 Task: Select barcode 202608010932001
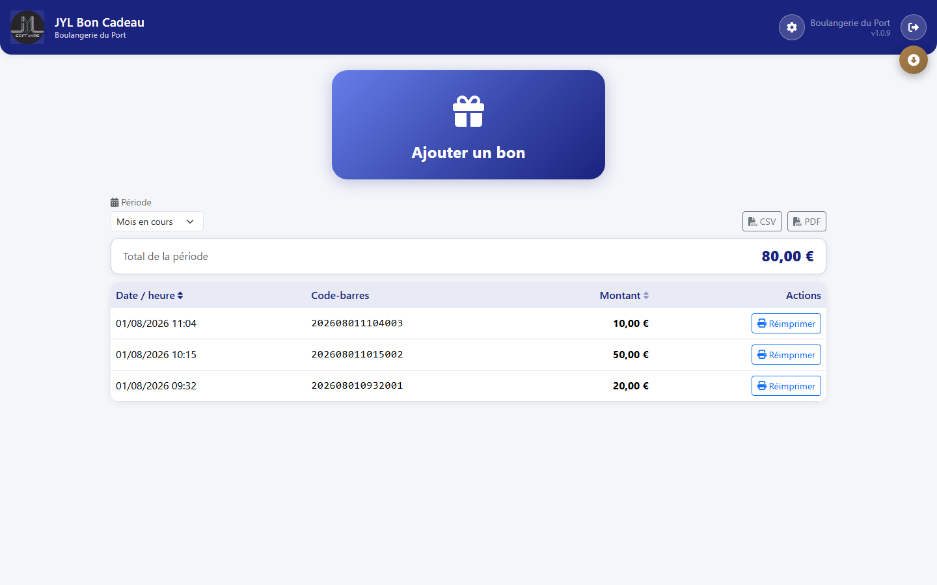357,385
